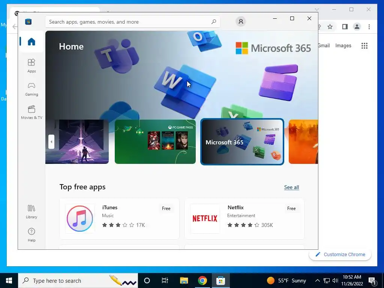The height and width of the screenshot is (288, 384).
Task: Maximize the Microsoft Store window
Action: pyautogui.click(x=292, y=18)
